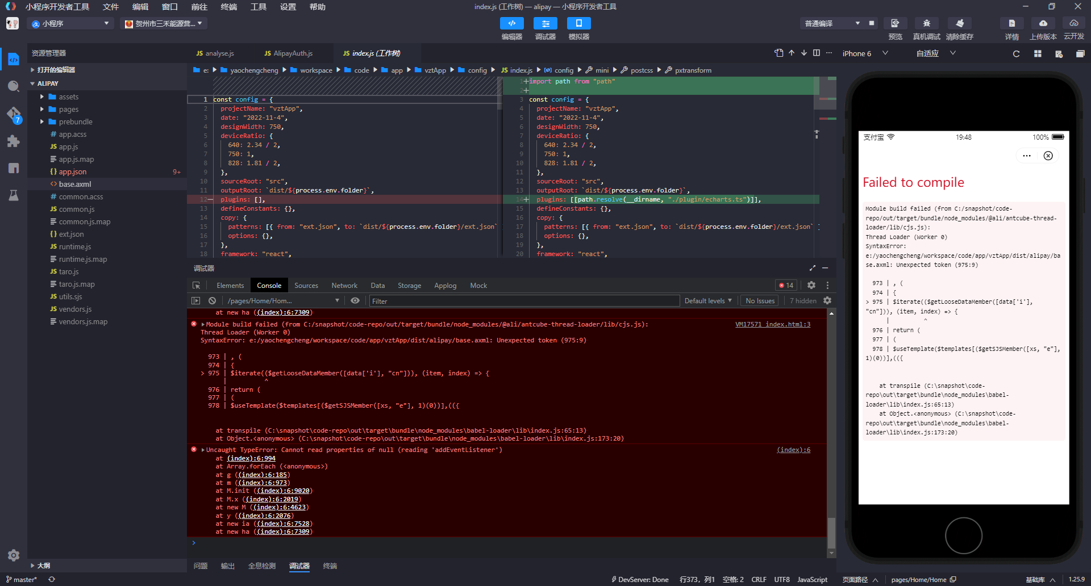Click the simulator refresh icon
Screen dimensions: 1091x586
click(x=1016, y=53)
